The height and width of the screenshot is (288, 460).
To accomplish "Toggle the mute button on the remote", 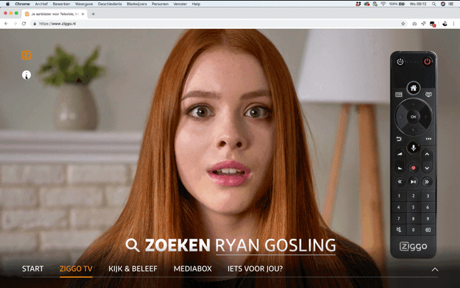I will coord(399,230).
